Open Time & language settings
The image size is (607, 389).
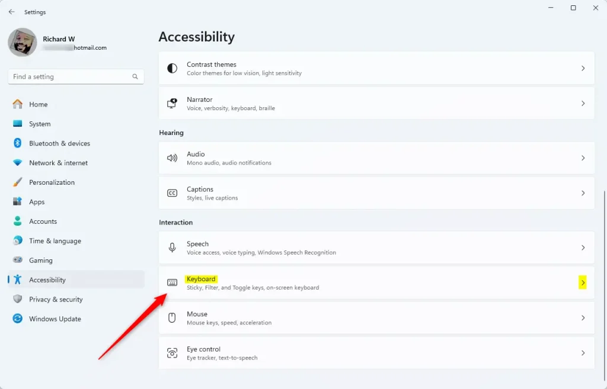click(76, 241)
